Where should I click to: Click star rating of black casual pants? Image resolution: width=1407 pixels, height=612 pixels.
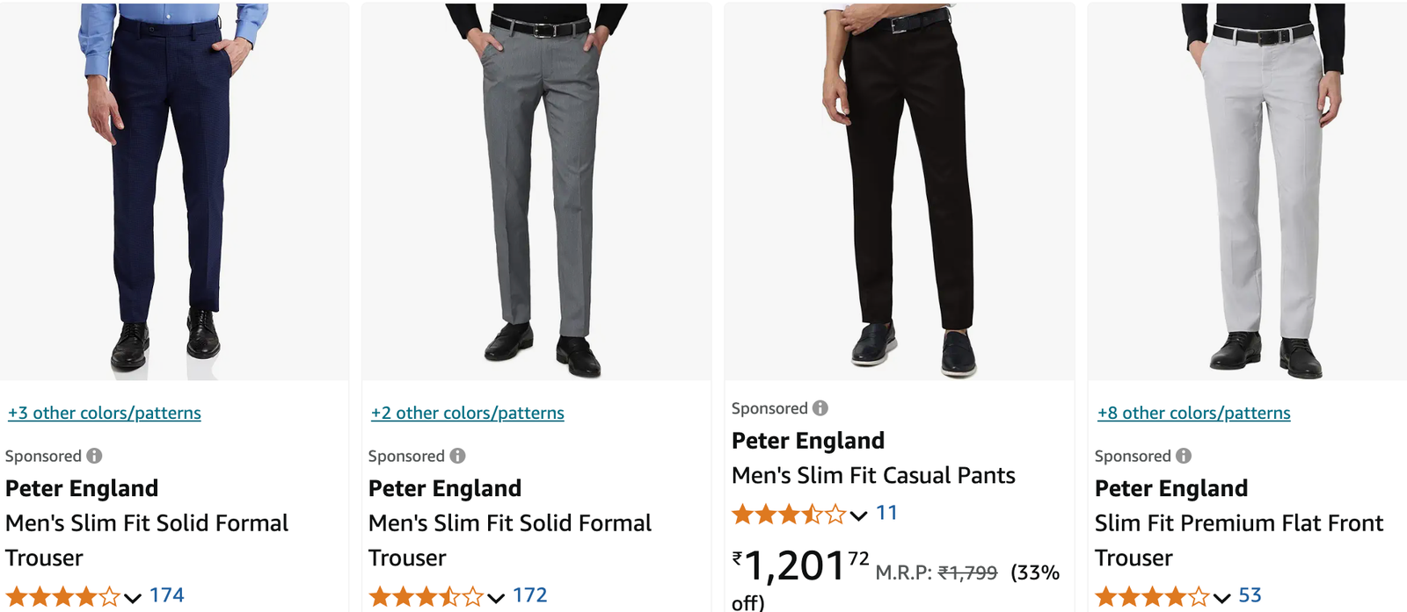[789, 514]
